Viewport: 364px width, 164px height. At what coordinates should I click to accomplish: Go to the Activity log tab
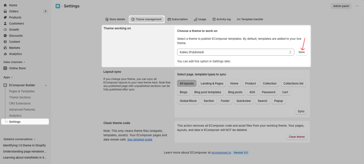pos(222,19)
